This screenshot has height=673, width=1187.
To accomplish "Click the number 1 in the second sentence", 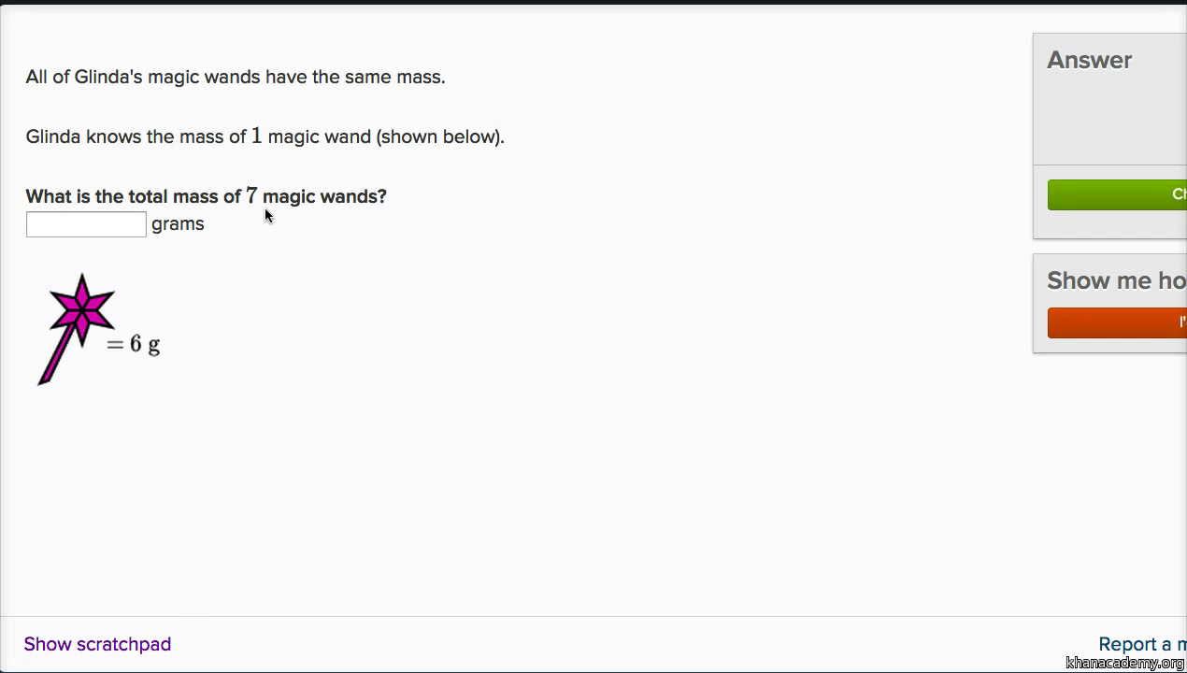I will click(256, 136).
